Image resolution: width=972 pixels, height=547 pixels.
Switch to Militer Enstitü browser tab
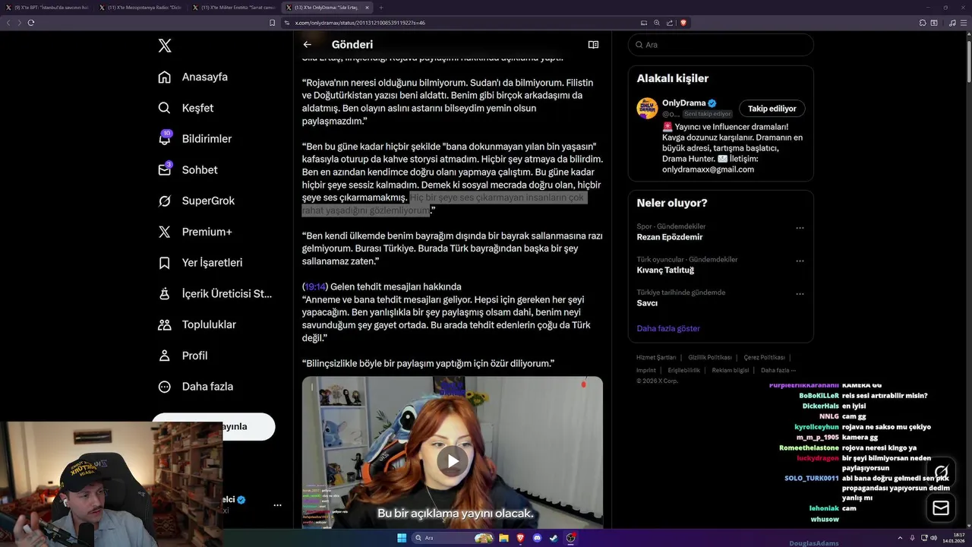pyautogui.click(x=234, y=8)
